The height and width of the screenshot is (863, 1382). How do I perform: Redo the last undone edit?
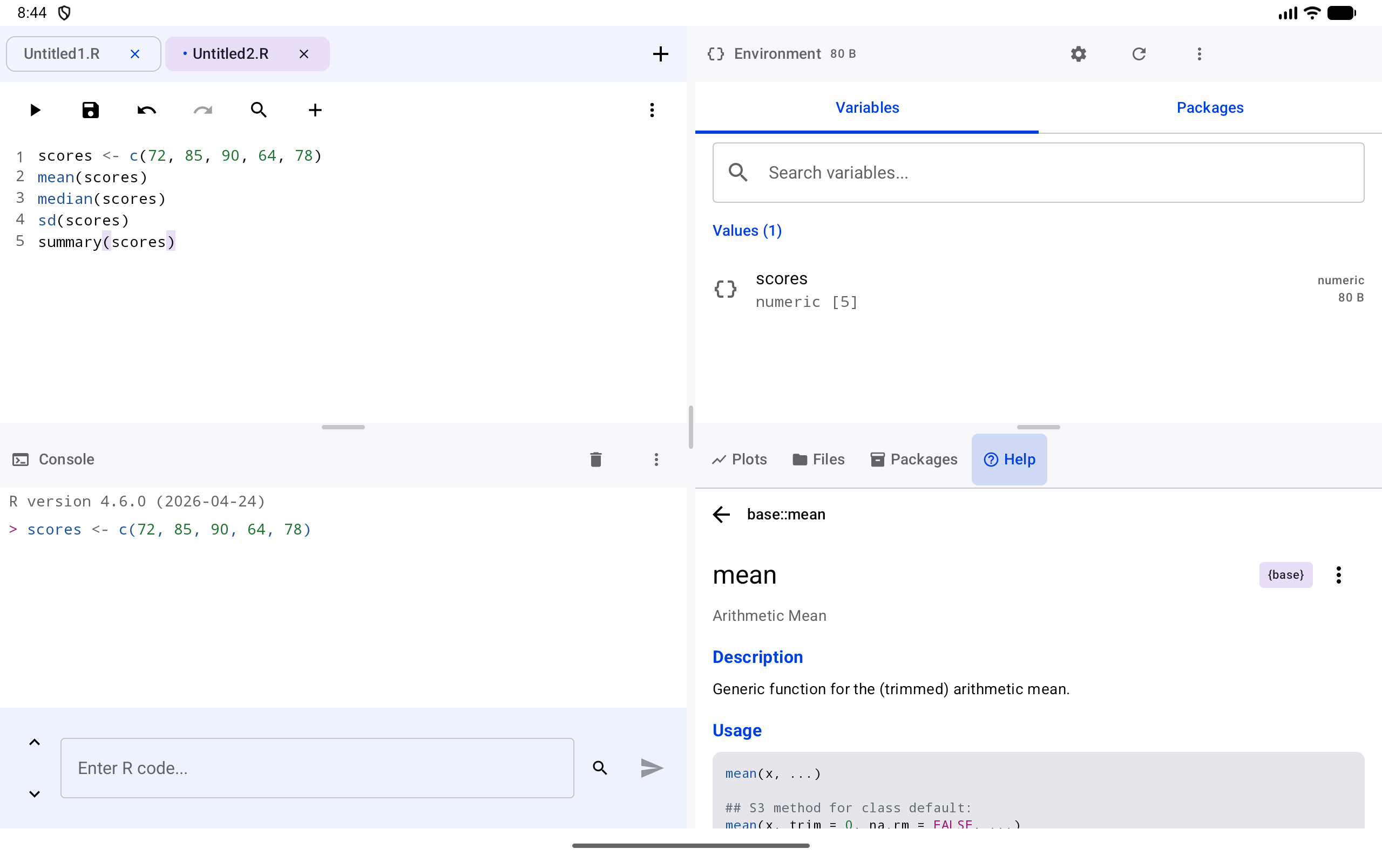pyautogui.click(x=203, y=110)
